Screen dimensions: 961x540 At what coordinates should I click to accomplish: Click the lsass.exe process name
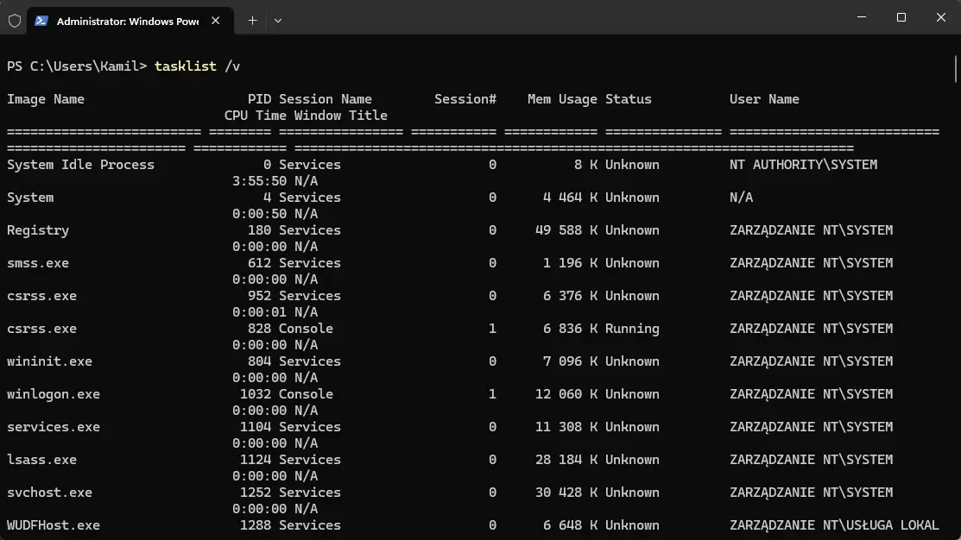point(41,460)
